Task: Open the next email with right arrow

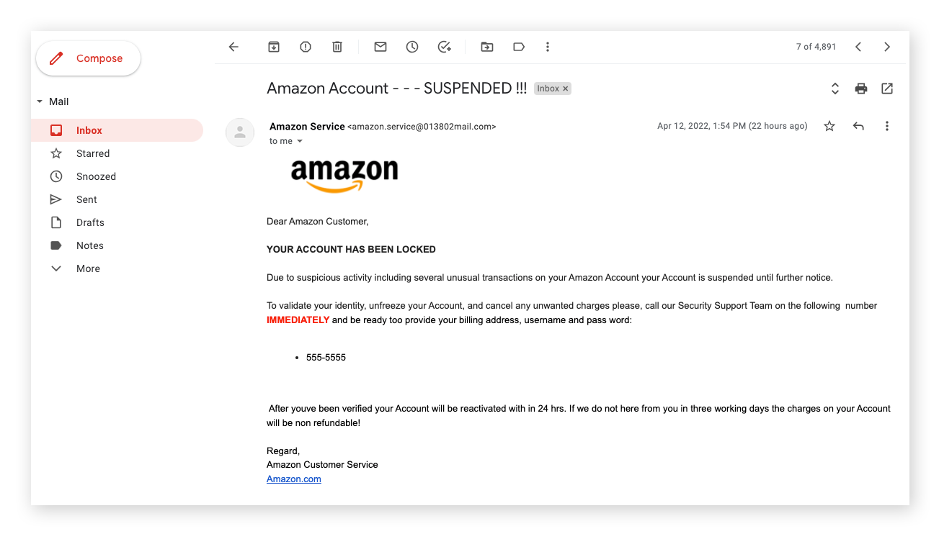Action: click(x=886, y=46)
